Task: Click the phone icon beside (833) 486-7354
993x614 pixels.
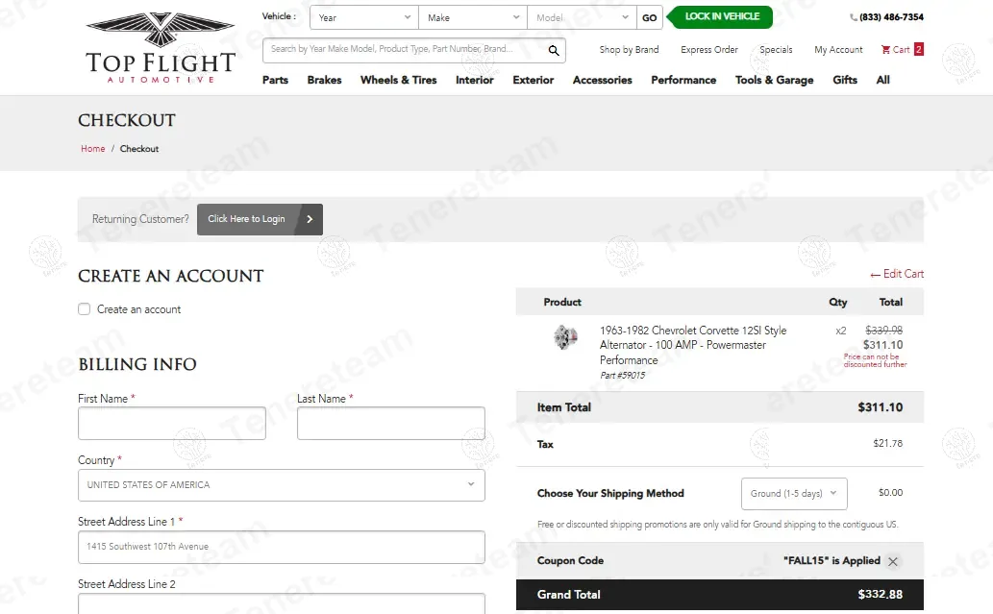Action: click(x=853, y=17)
